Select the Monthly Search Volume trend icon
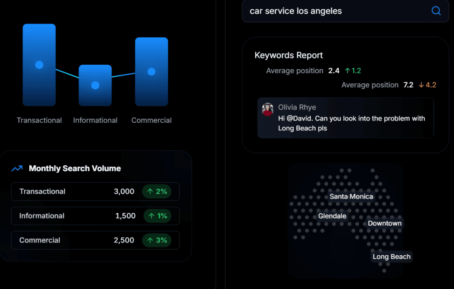454x289 pixels. (x=16, y=168)
